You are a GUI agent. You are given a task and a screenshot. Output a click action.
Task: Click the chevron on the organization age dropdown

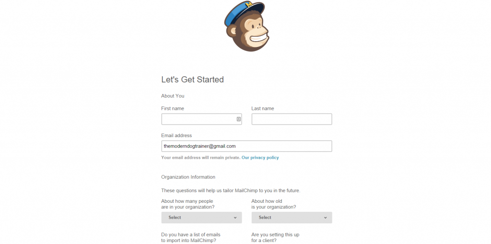326,218
